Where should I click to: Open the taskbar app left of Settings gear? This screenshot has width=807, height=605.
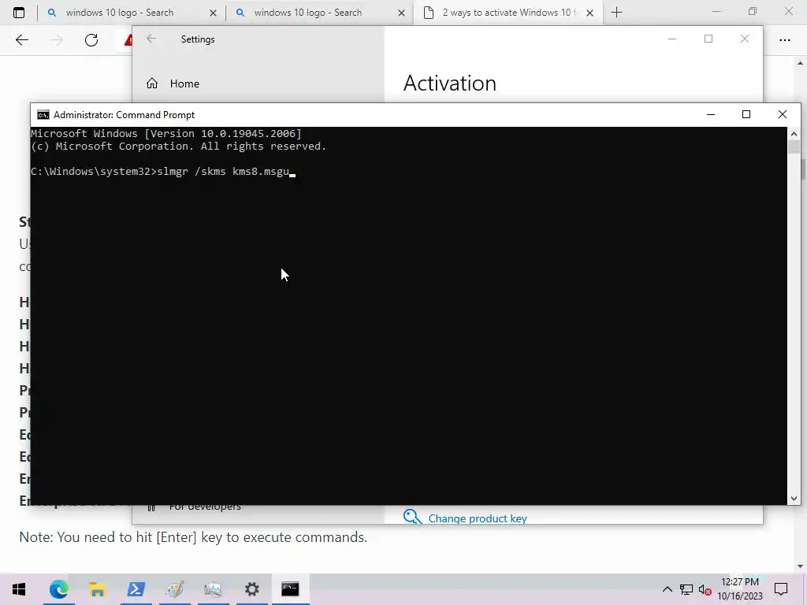pyautogui.click(x=213, y=589)
